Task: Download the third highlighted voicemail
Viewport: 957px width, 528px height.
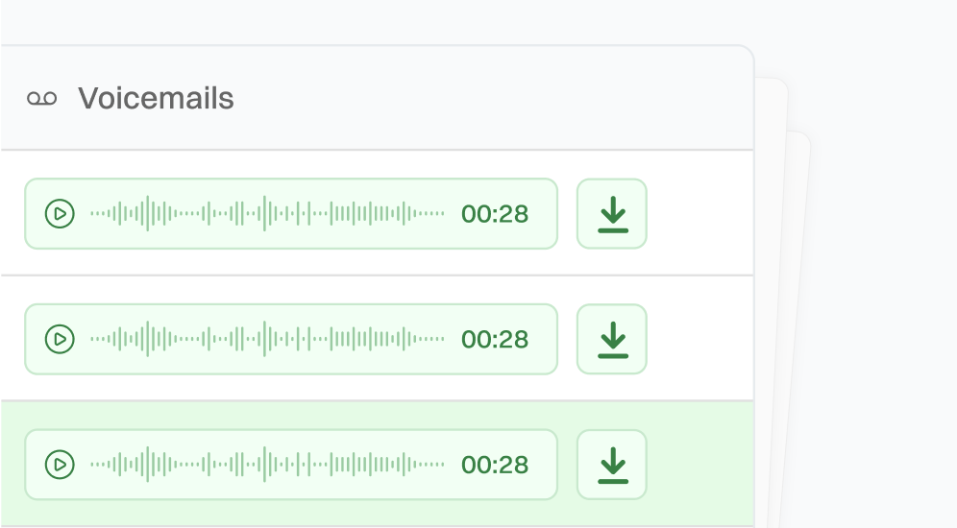Action: (x=612, y=465)
